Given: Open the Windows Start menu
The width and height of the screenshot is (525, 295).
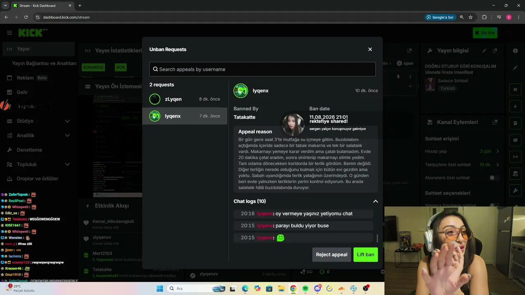Looking at the screenshot, I should 160,288.
